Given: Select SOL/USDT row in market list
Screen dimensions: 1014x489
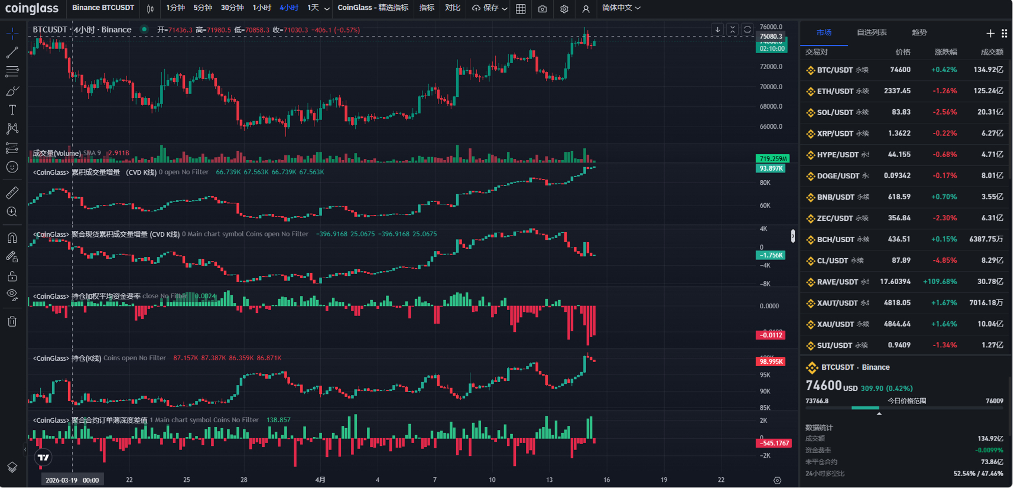Looking at the screenshot, I should coord(905,112).
